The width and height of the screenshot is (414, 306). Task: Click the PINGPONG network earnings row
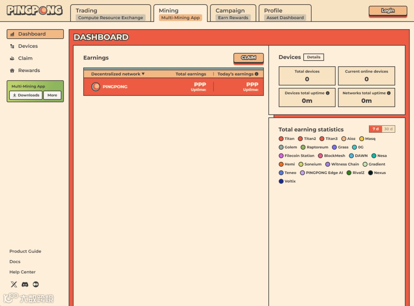click(174, 87)
